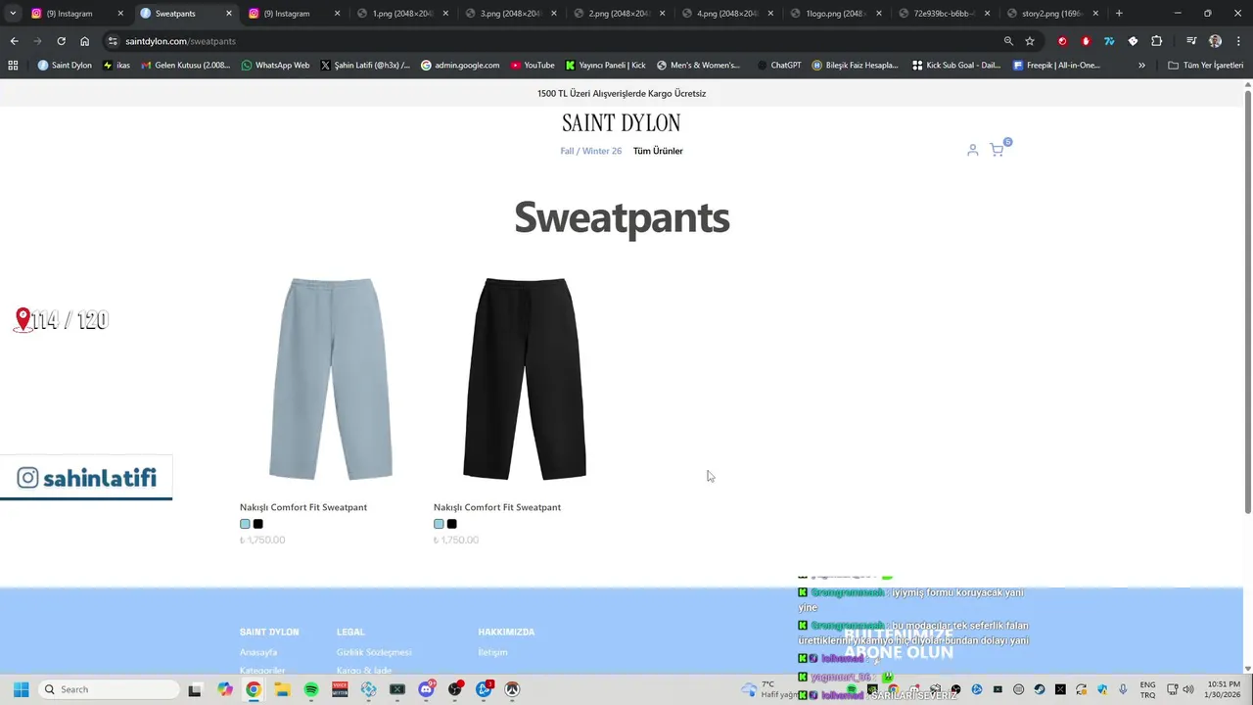Show more bookmarks chevron
1253x705 pixels.
tap(1141, 66)
